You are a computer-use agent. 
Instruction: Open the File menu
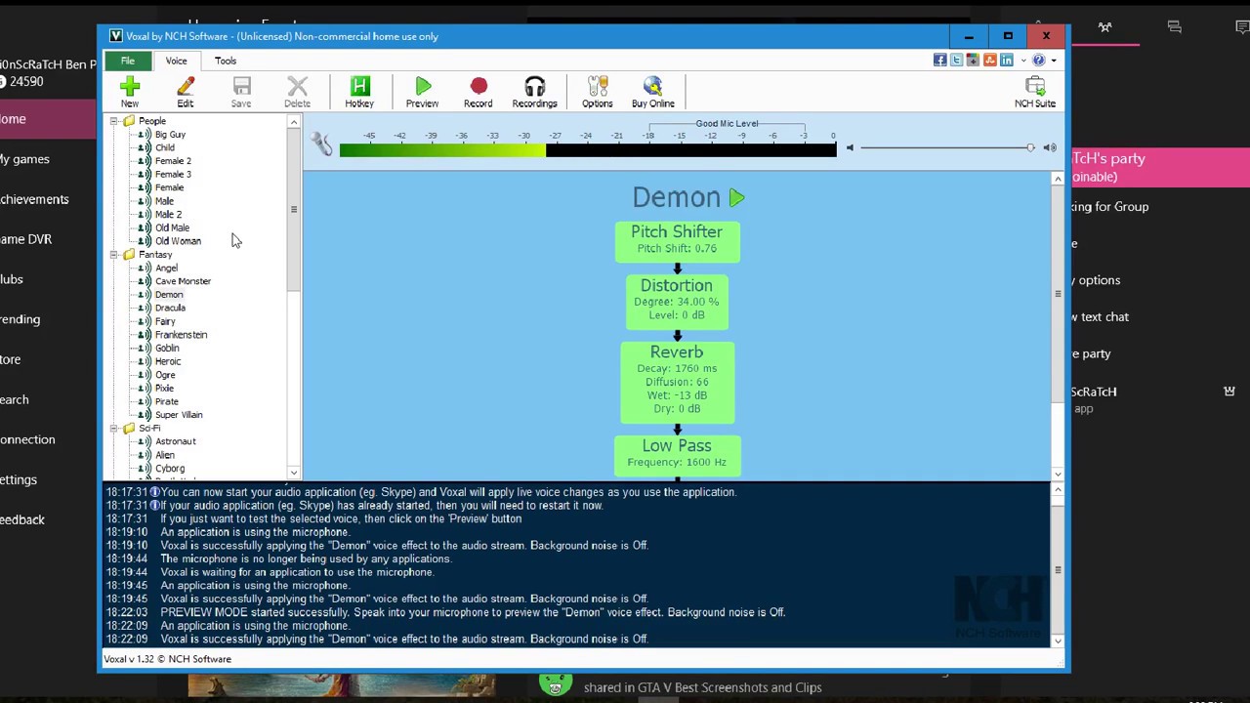(128, 61)
